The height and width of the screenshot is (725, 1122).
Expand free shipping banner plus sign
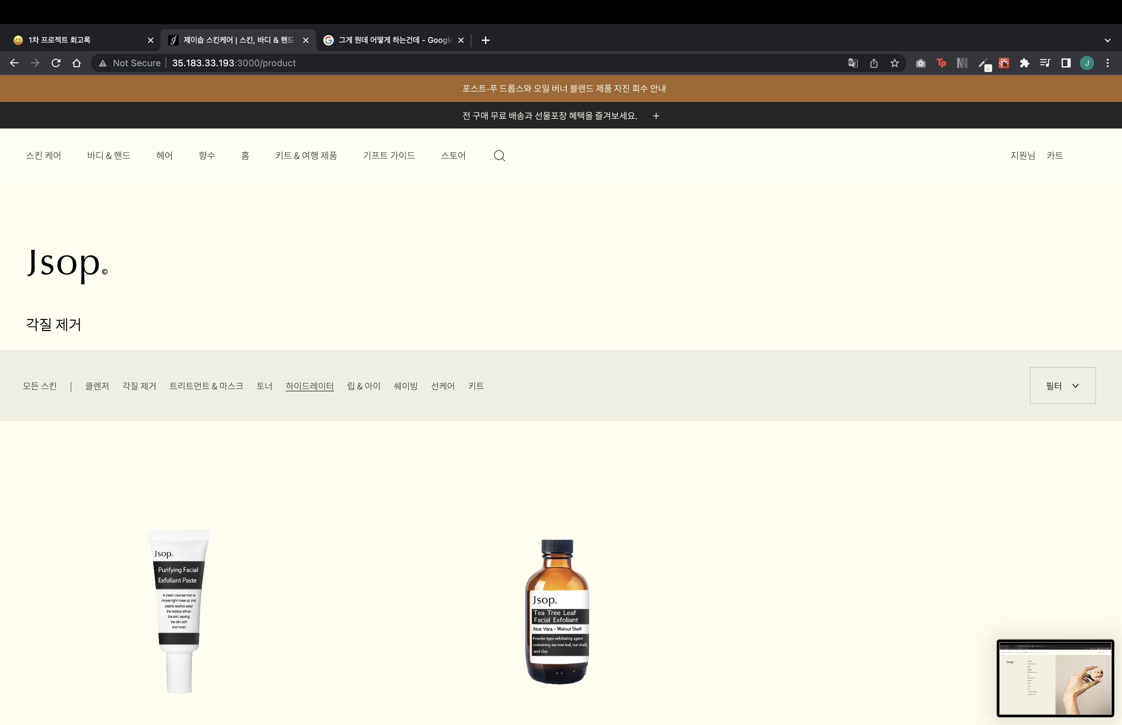coord(656,116)
